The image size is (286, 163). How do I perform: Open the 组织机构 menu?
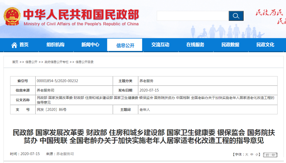[x=55, y=45]
